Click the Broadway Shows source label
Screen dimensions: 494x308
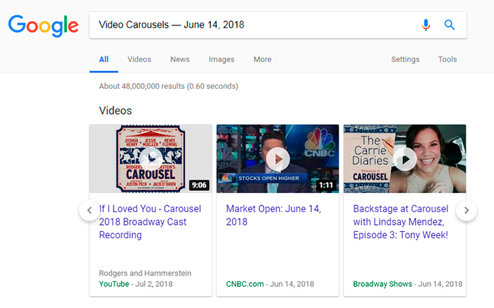382,284
